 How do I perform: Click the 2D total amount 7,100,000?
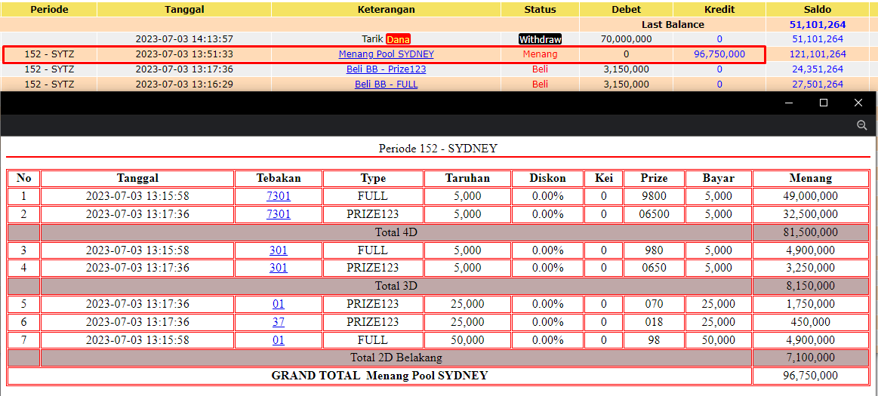coord(810,358)
